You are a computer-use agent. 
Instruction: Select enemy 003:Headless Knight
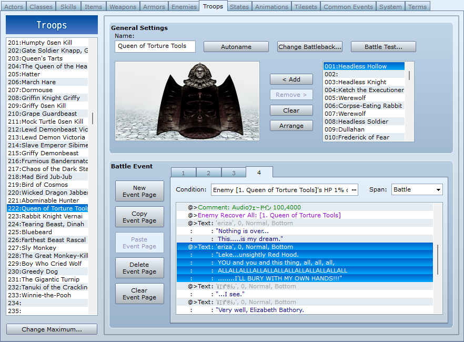coord(364,82)
